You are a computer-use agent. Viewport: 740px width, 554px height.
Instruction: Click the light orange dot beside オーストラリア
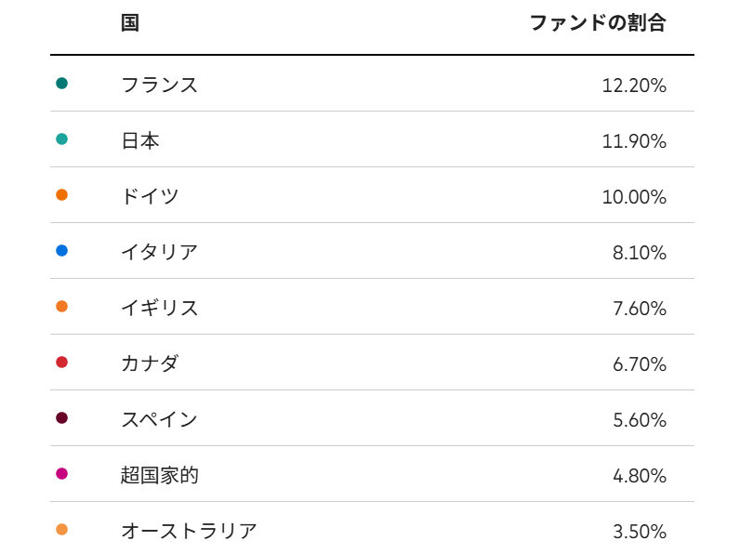coord(62,530)
